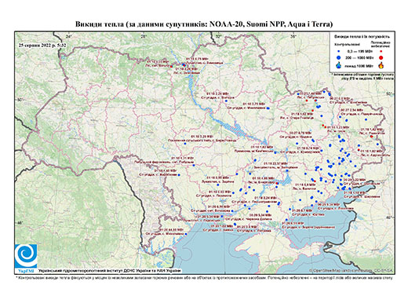Click the large red circle legend symbol
This screenshot has width=408, height=289.
(381, 57)
